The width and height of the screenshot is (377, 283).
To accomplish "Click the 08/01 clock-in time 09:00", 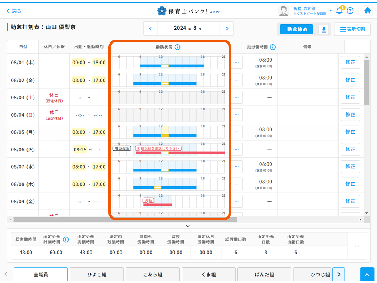I will coord(79,63).
